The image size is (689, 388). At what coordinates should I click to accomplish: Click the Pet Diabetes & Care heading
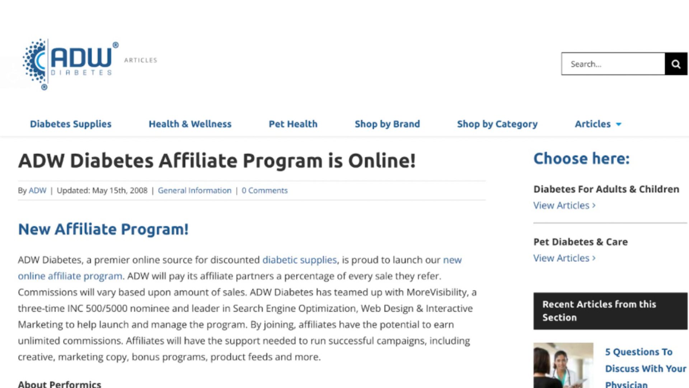(580, 242)
